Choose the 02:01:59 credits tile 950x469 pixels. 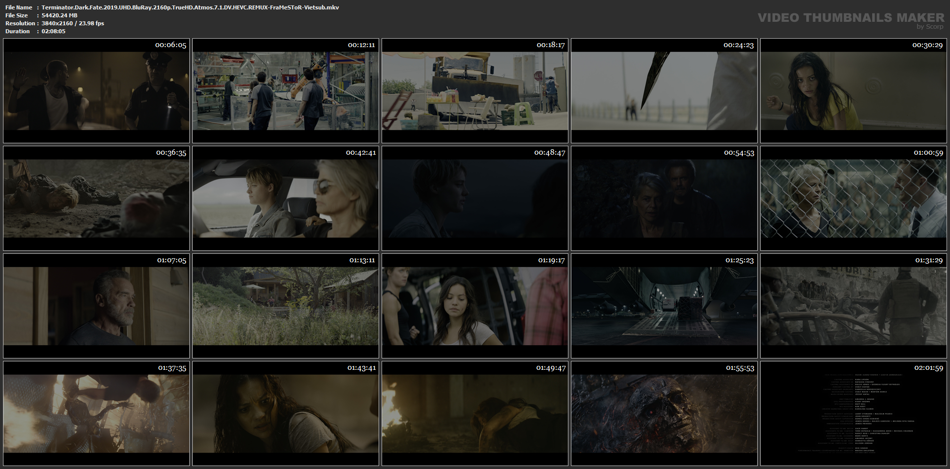pos(853,413)
